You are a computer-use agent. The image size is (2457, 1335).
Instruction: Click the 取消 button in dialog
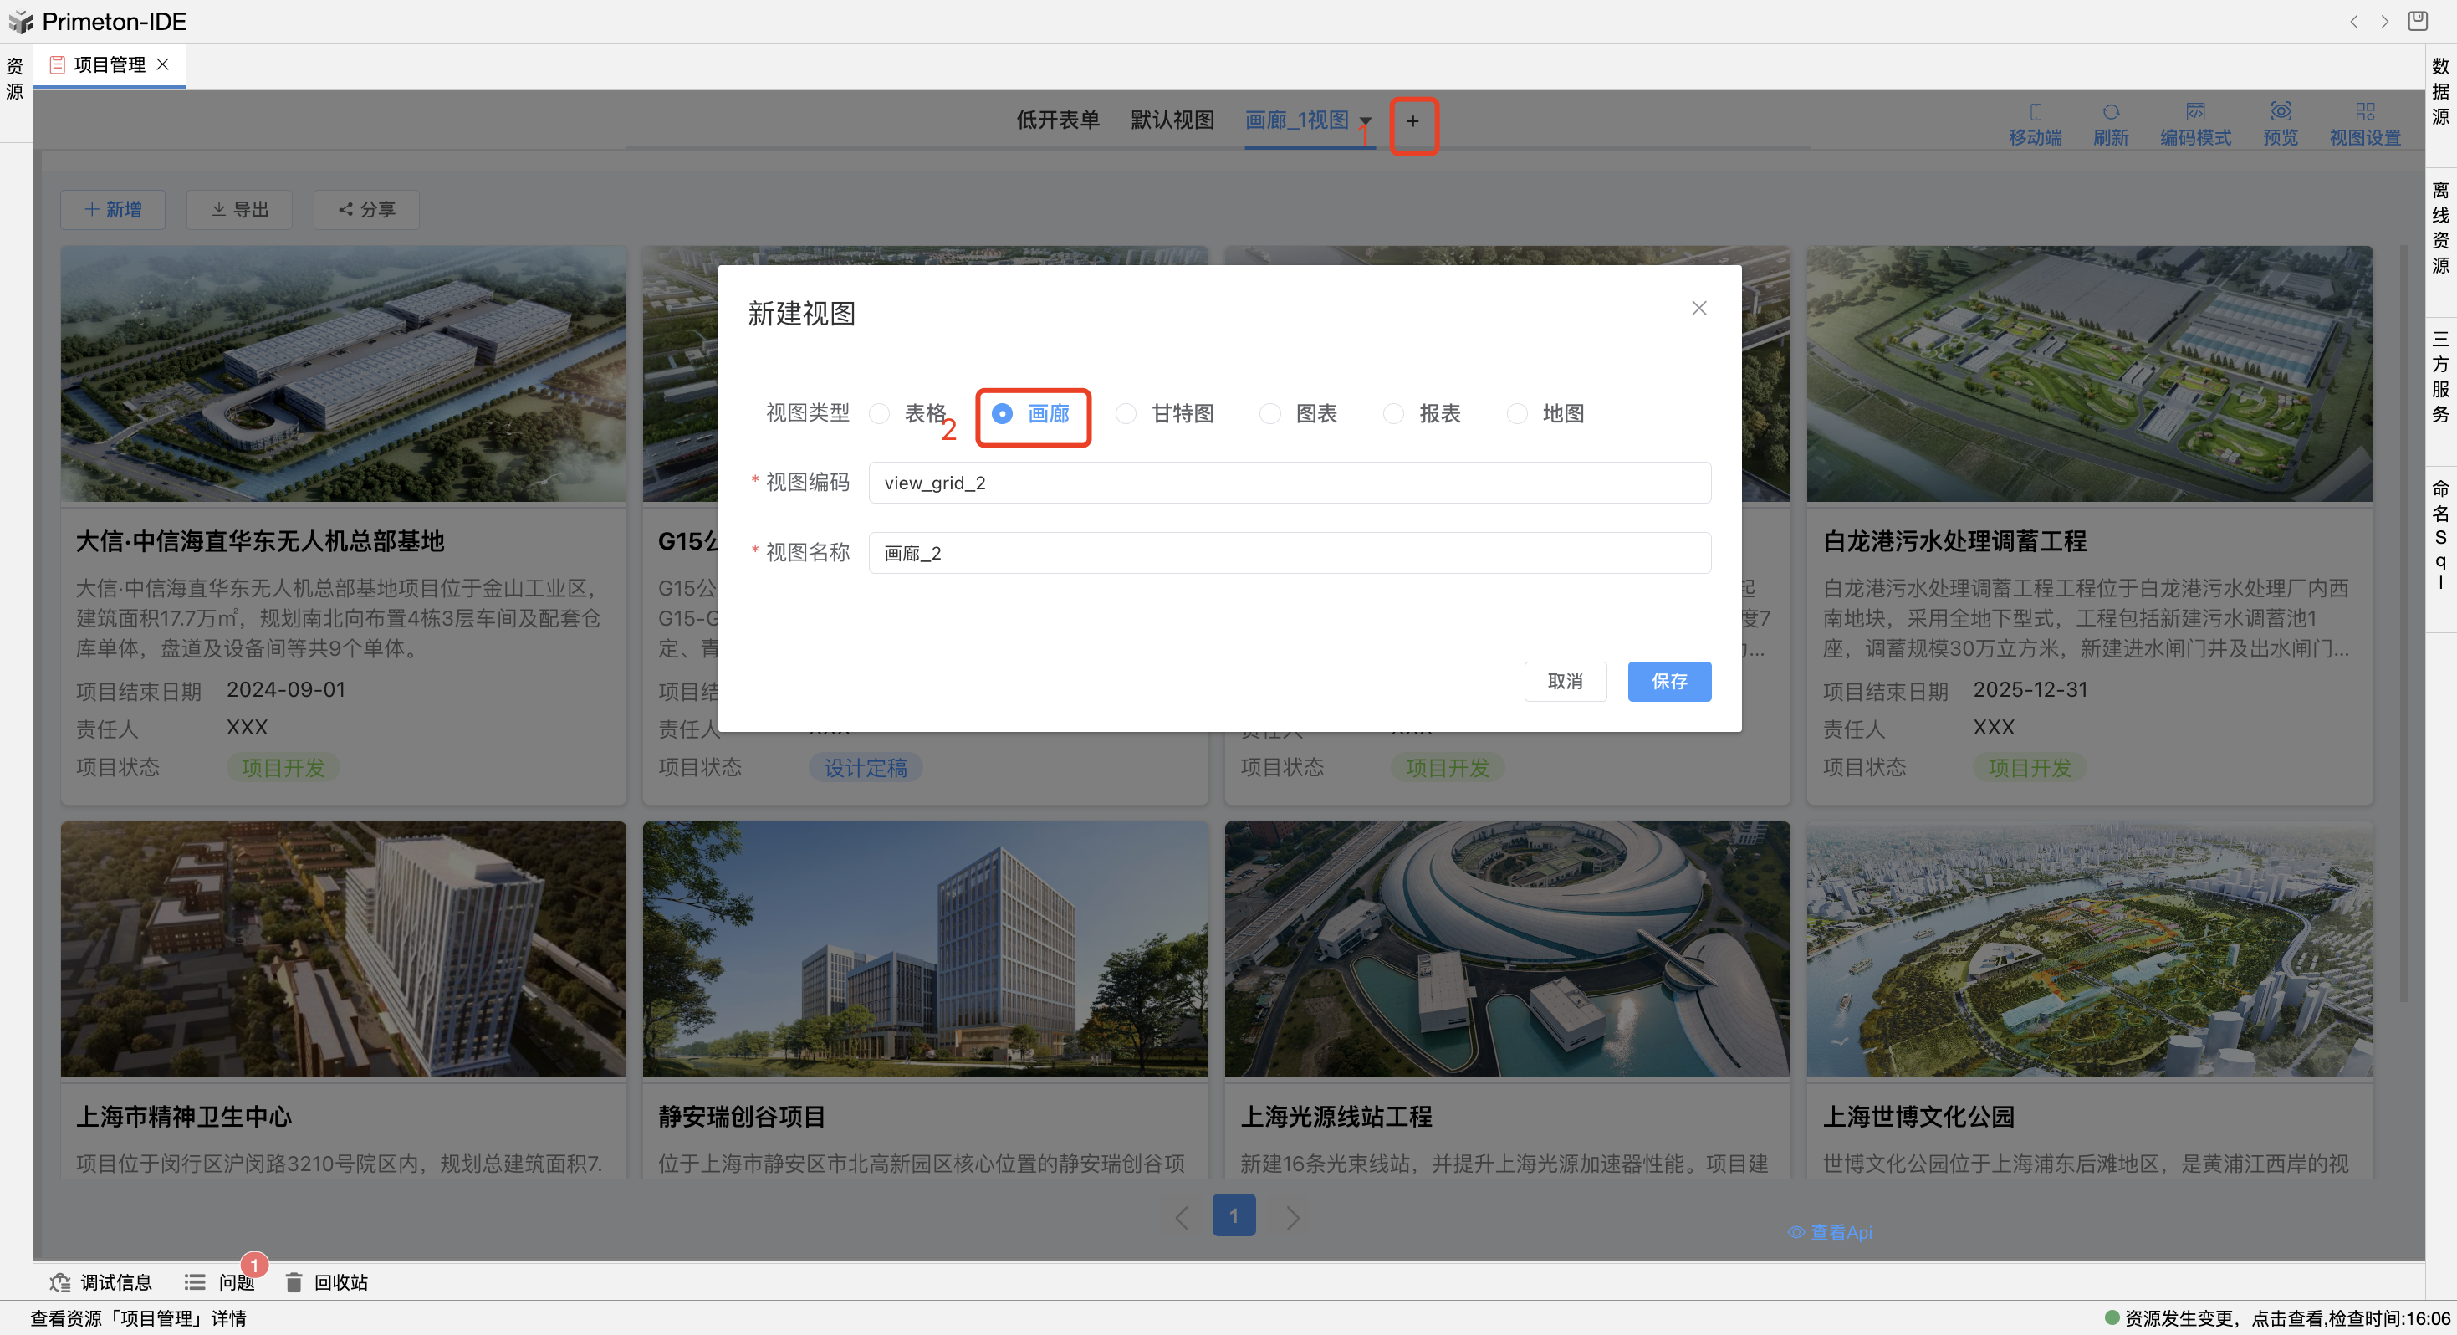point(1564,682)
